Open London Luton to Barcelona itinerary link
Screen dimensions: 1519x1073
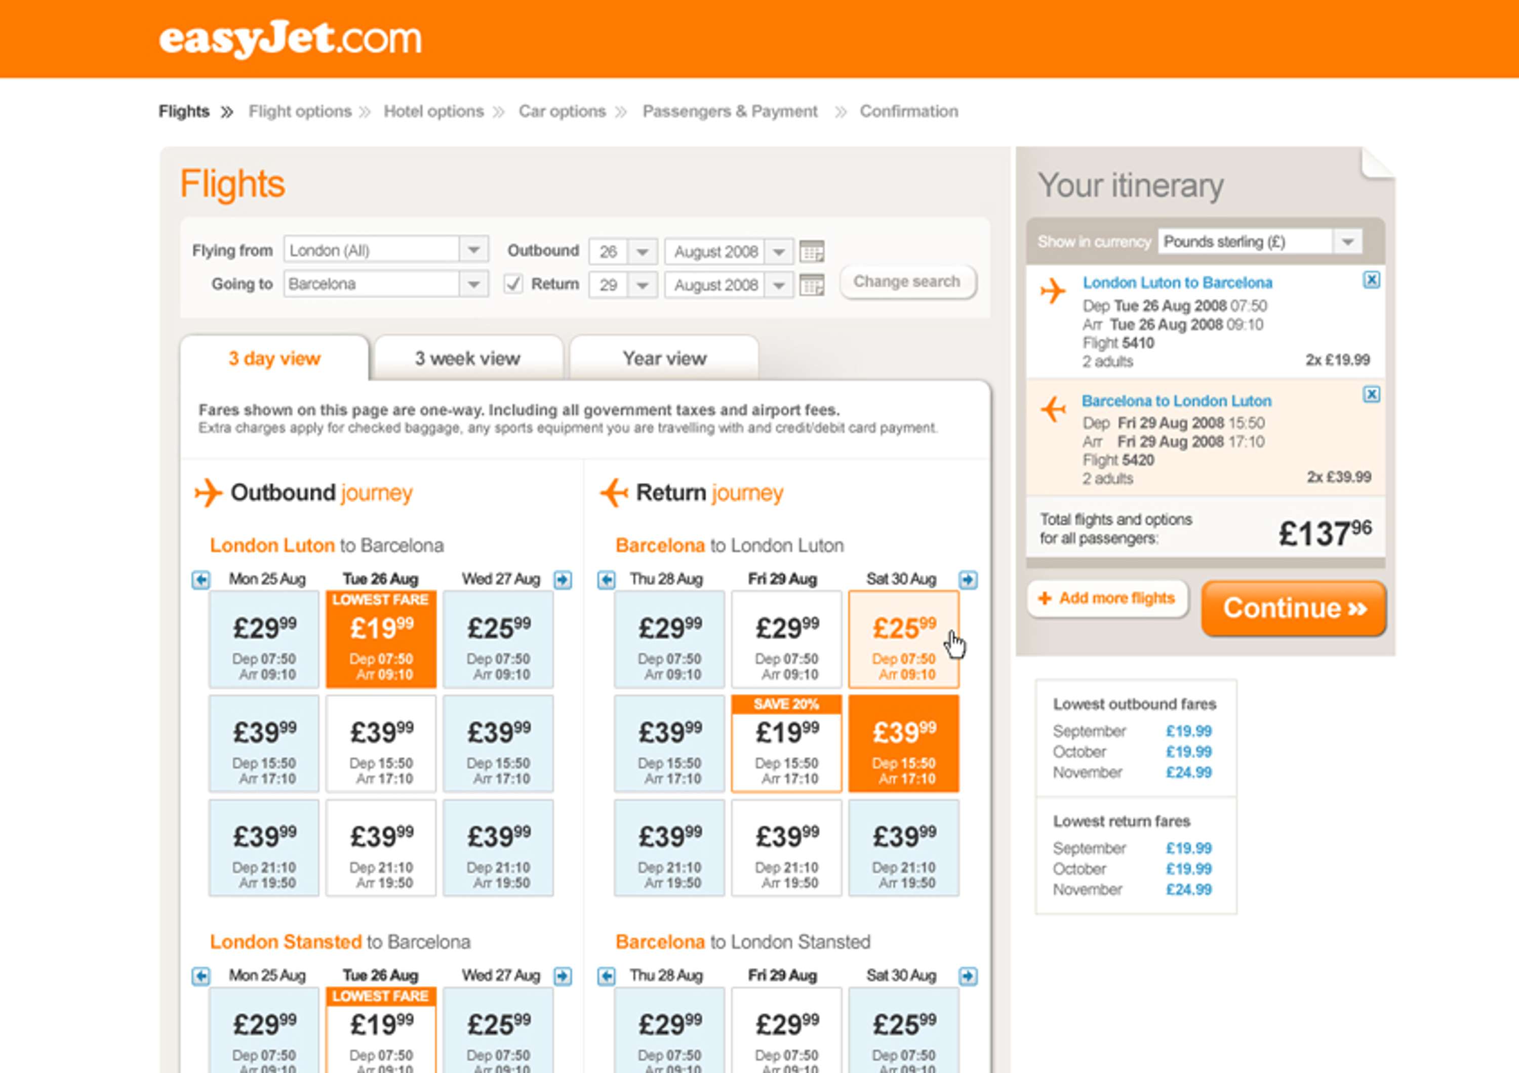point(1178,282)
